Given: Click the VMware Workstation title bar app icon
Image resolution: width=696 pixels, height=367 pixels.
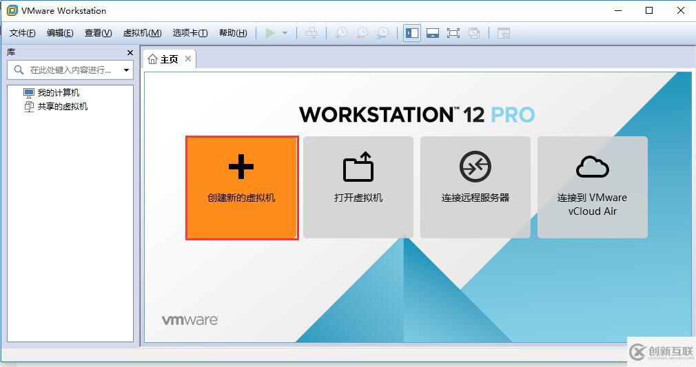Looking at the screenshot, I should [12, 10].
